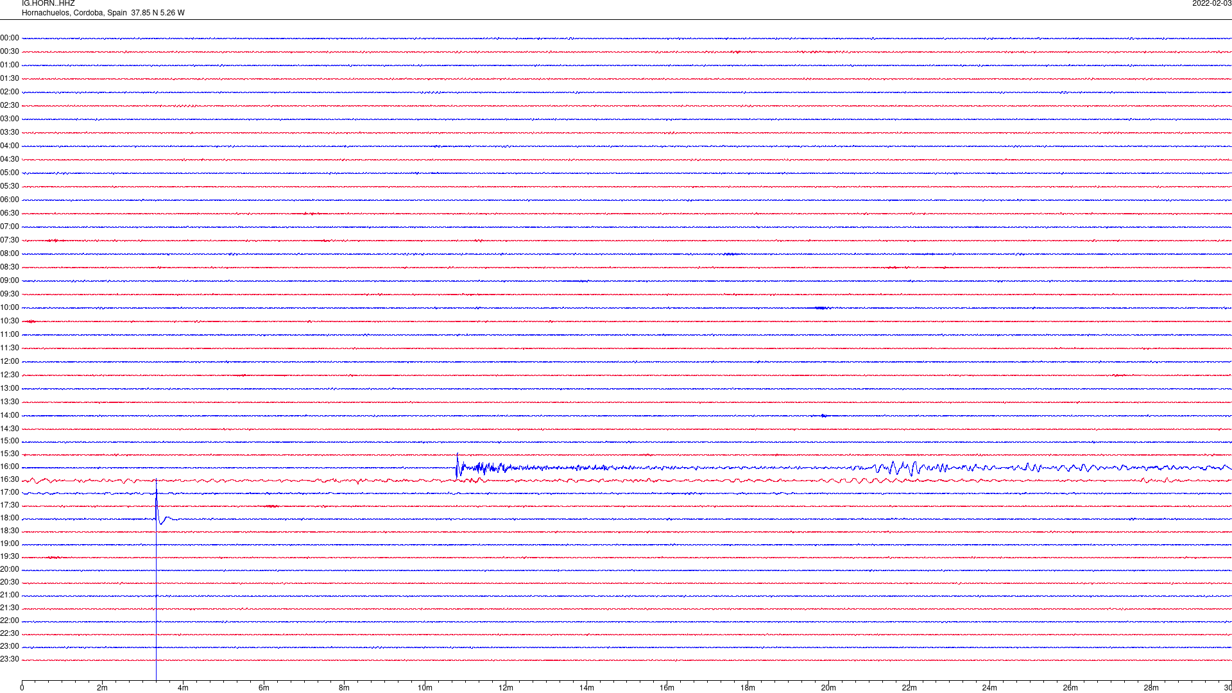The width and height of the screenshot is (1232, 693).
Task: Click the 12:30 time row label
Action: pyautogui.click(x=10, y=375)
